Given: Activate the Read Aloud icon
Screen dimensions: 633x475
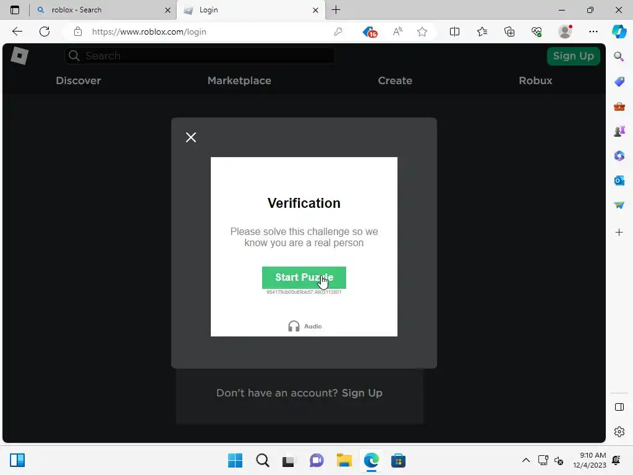Looking at the screenshot, I should tap(397, 32).
